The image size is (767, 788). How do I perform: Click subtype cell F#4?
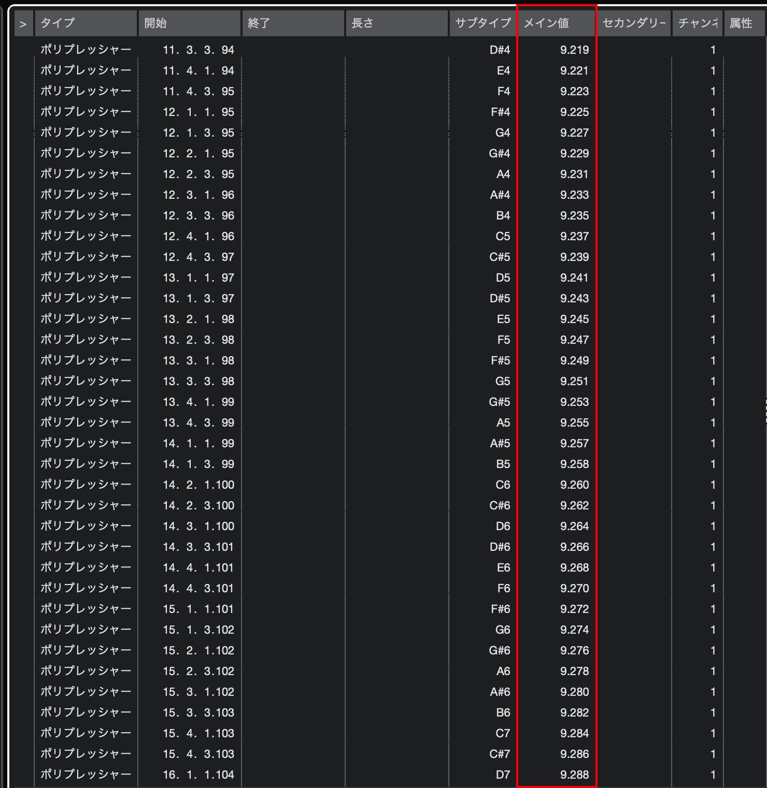click(x=500, y=112)
